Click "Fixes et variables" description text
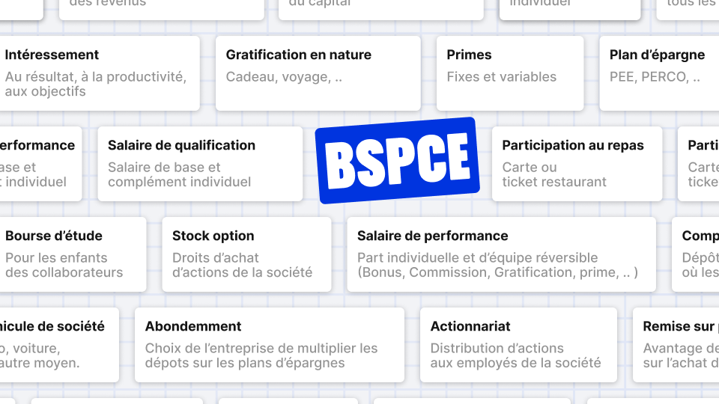 point(502,76)
